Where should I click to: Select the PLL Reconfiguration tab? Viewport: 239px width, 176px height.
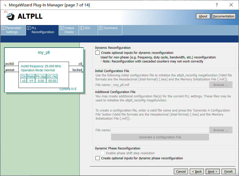(42, 30)
